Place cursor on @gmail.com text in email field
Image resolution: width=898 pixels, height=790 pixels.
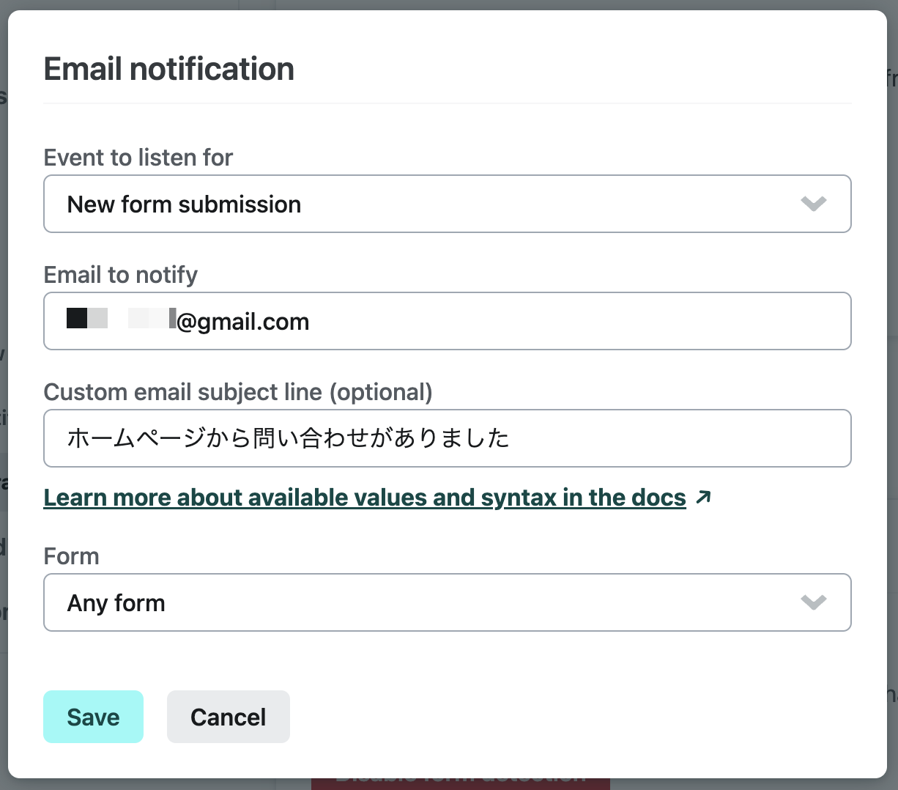pyautogui.click(x=243, y=322)
